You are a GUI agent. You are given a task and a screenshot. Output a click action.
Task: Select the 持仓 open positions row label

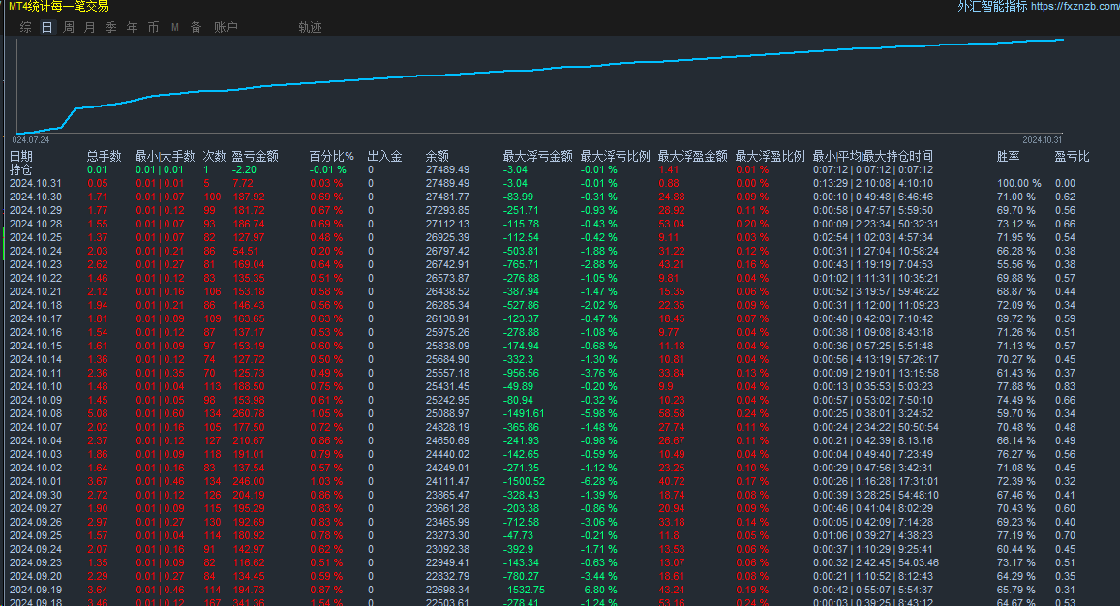point(20,170)
